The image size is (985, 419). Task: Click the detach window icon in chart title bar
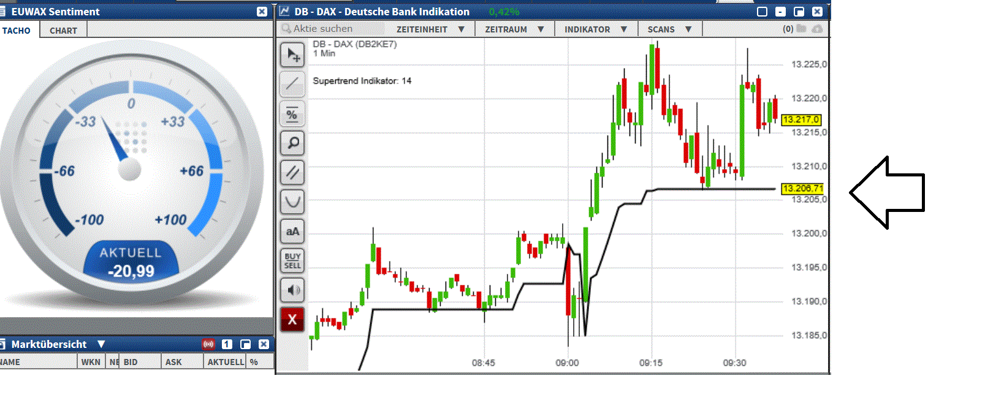(x=799, y=12)
